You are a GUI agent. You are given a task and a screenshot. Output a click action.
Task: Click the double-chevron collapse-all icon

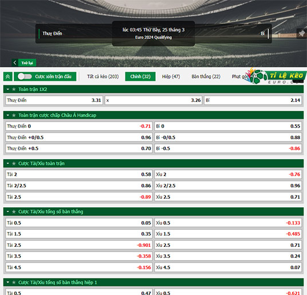click(8, 77)
